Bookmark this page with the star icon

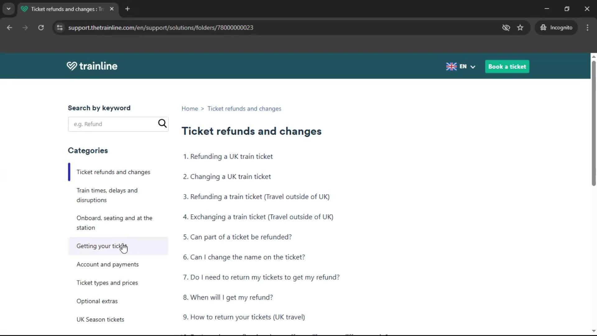click(x=520, y=27)
